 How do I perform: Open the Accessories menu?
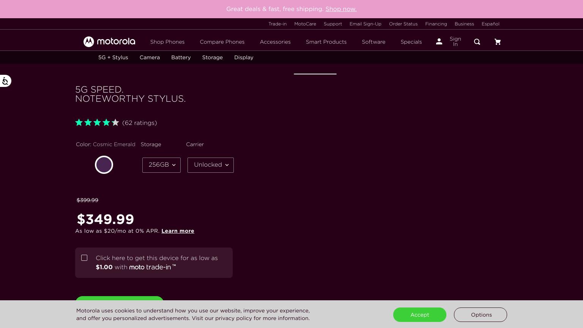[275, 42]
